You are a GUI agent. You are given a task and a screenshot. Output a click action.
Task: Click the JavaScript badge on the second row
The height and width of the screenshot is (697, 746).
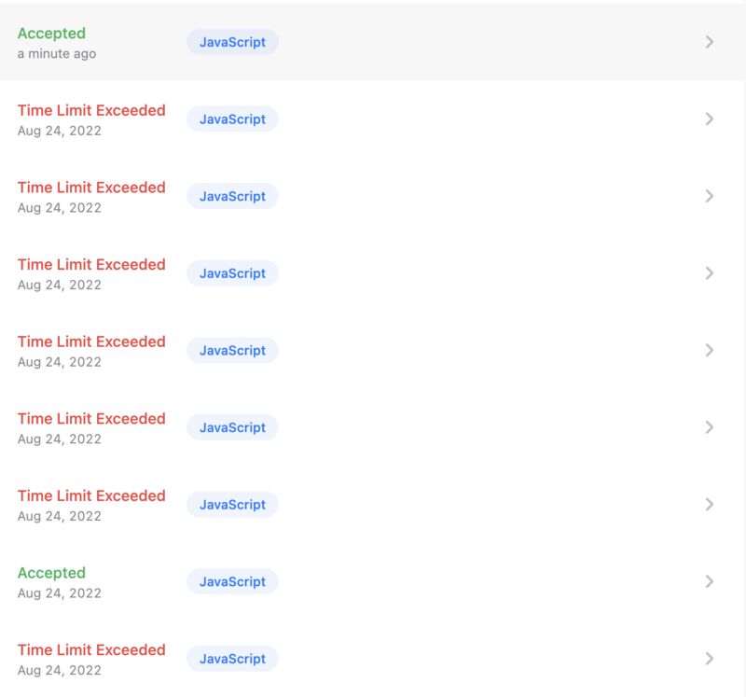pyautogui.click(x=232, y=119)
